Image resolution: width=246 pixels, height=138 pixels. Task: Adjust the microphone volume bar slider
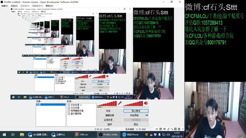tap(107, 103)
